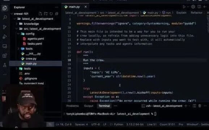Click the Explain code lens link
The height and width of the screenshot is (130, 209).
[x=182, y=13]
